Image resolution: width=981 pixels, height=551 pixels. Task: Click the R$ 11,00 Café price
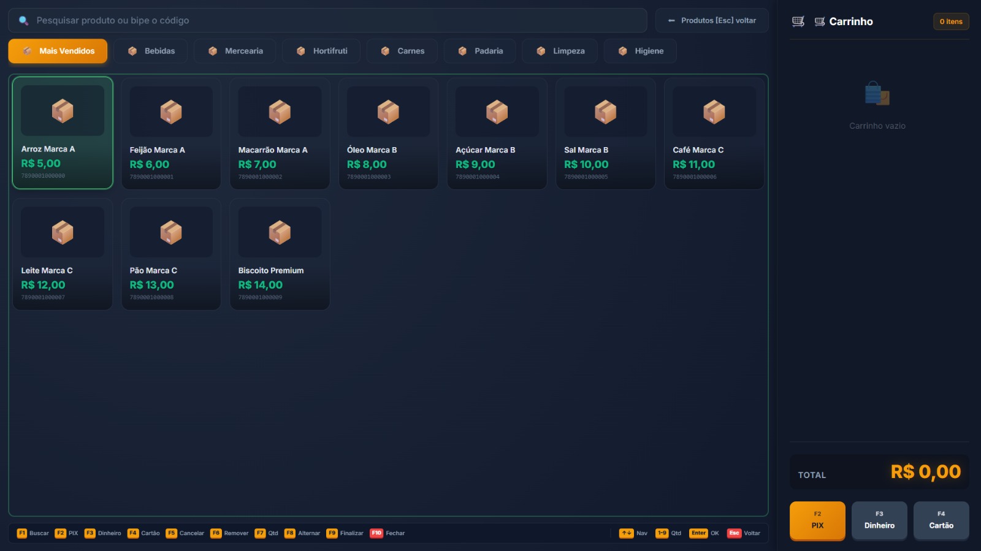pos(693,164)
